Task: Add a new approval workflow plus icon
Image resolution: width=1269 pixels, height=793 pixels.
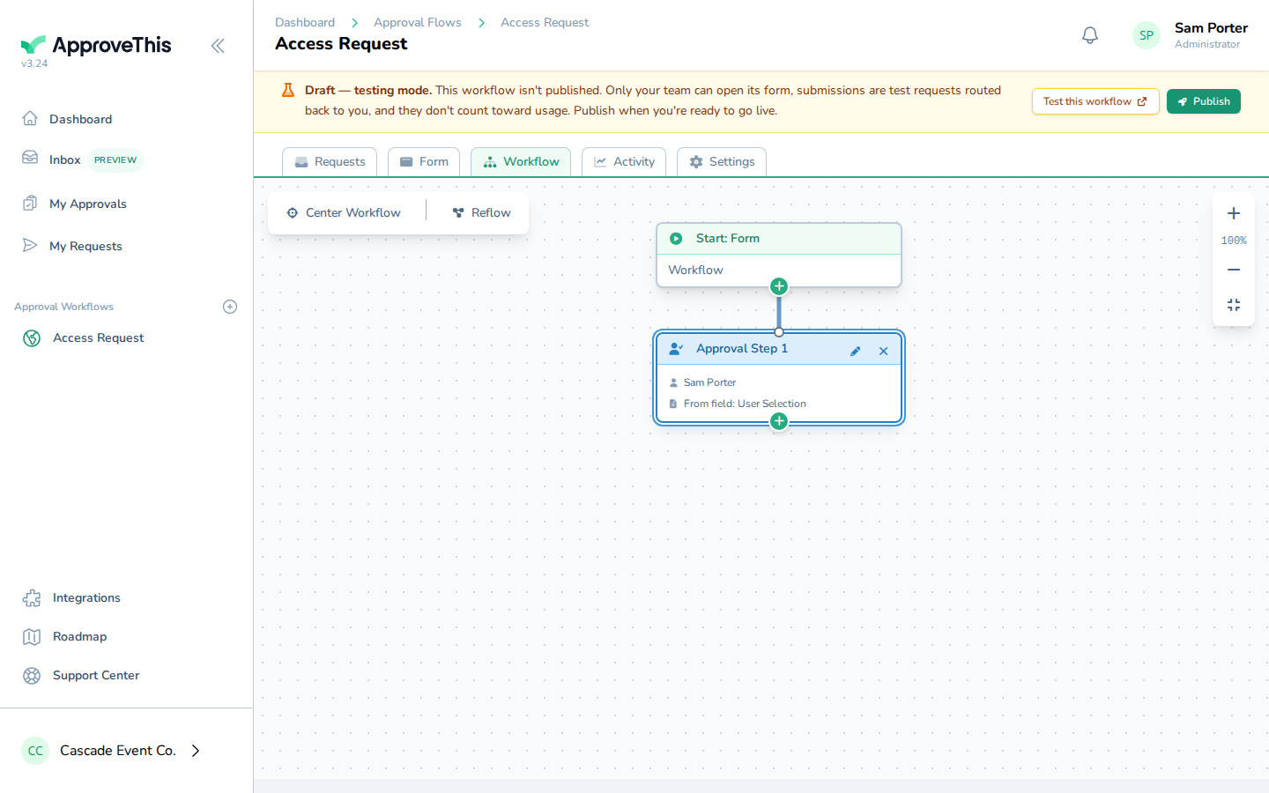Action: (x=230, y=307)
